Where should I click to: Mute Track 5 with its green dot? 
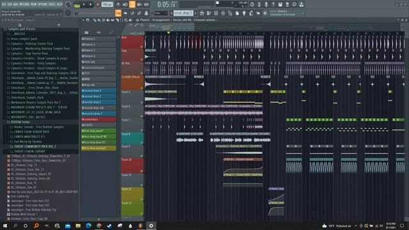pos(142,102)
